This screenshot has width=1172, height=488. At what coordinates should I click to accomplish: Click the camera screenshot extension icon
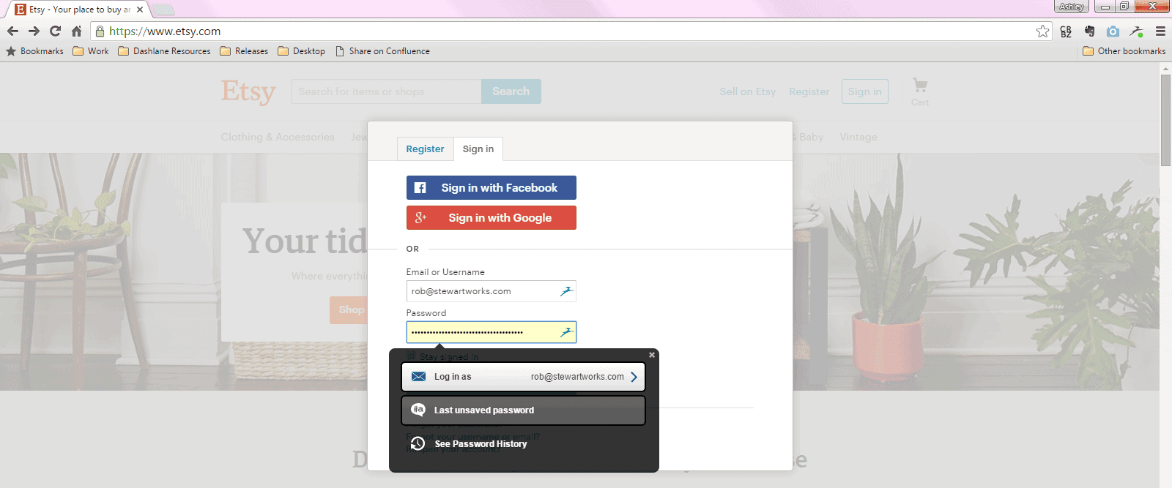tap(1113, 31)
